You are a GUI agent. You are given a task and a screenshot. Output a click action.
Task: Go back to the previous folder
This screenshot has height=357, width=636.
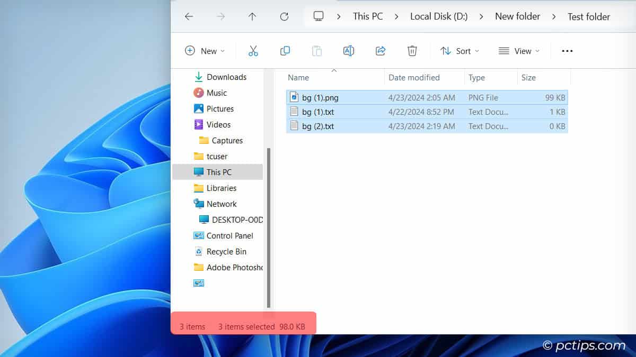tap(189, 16)
